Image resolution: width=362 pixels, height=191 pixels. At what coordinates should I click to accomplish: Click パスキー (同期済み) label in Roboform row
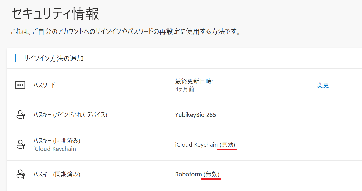[57, 174]
